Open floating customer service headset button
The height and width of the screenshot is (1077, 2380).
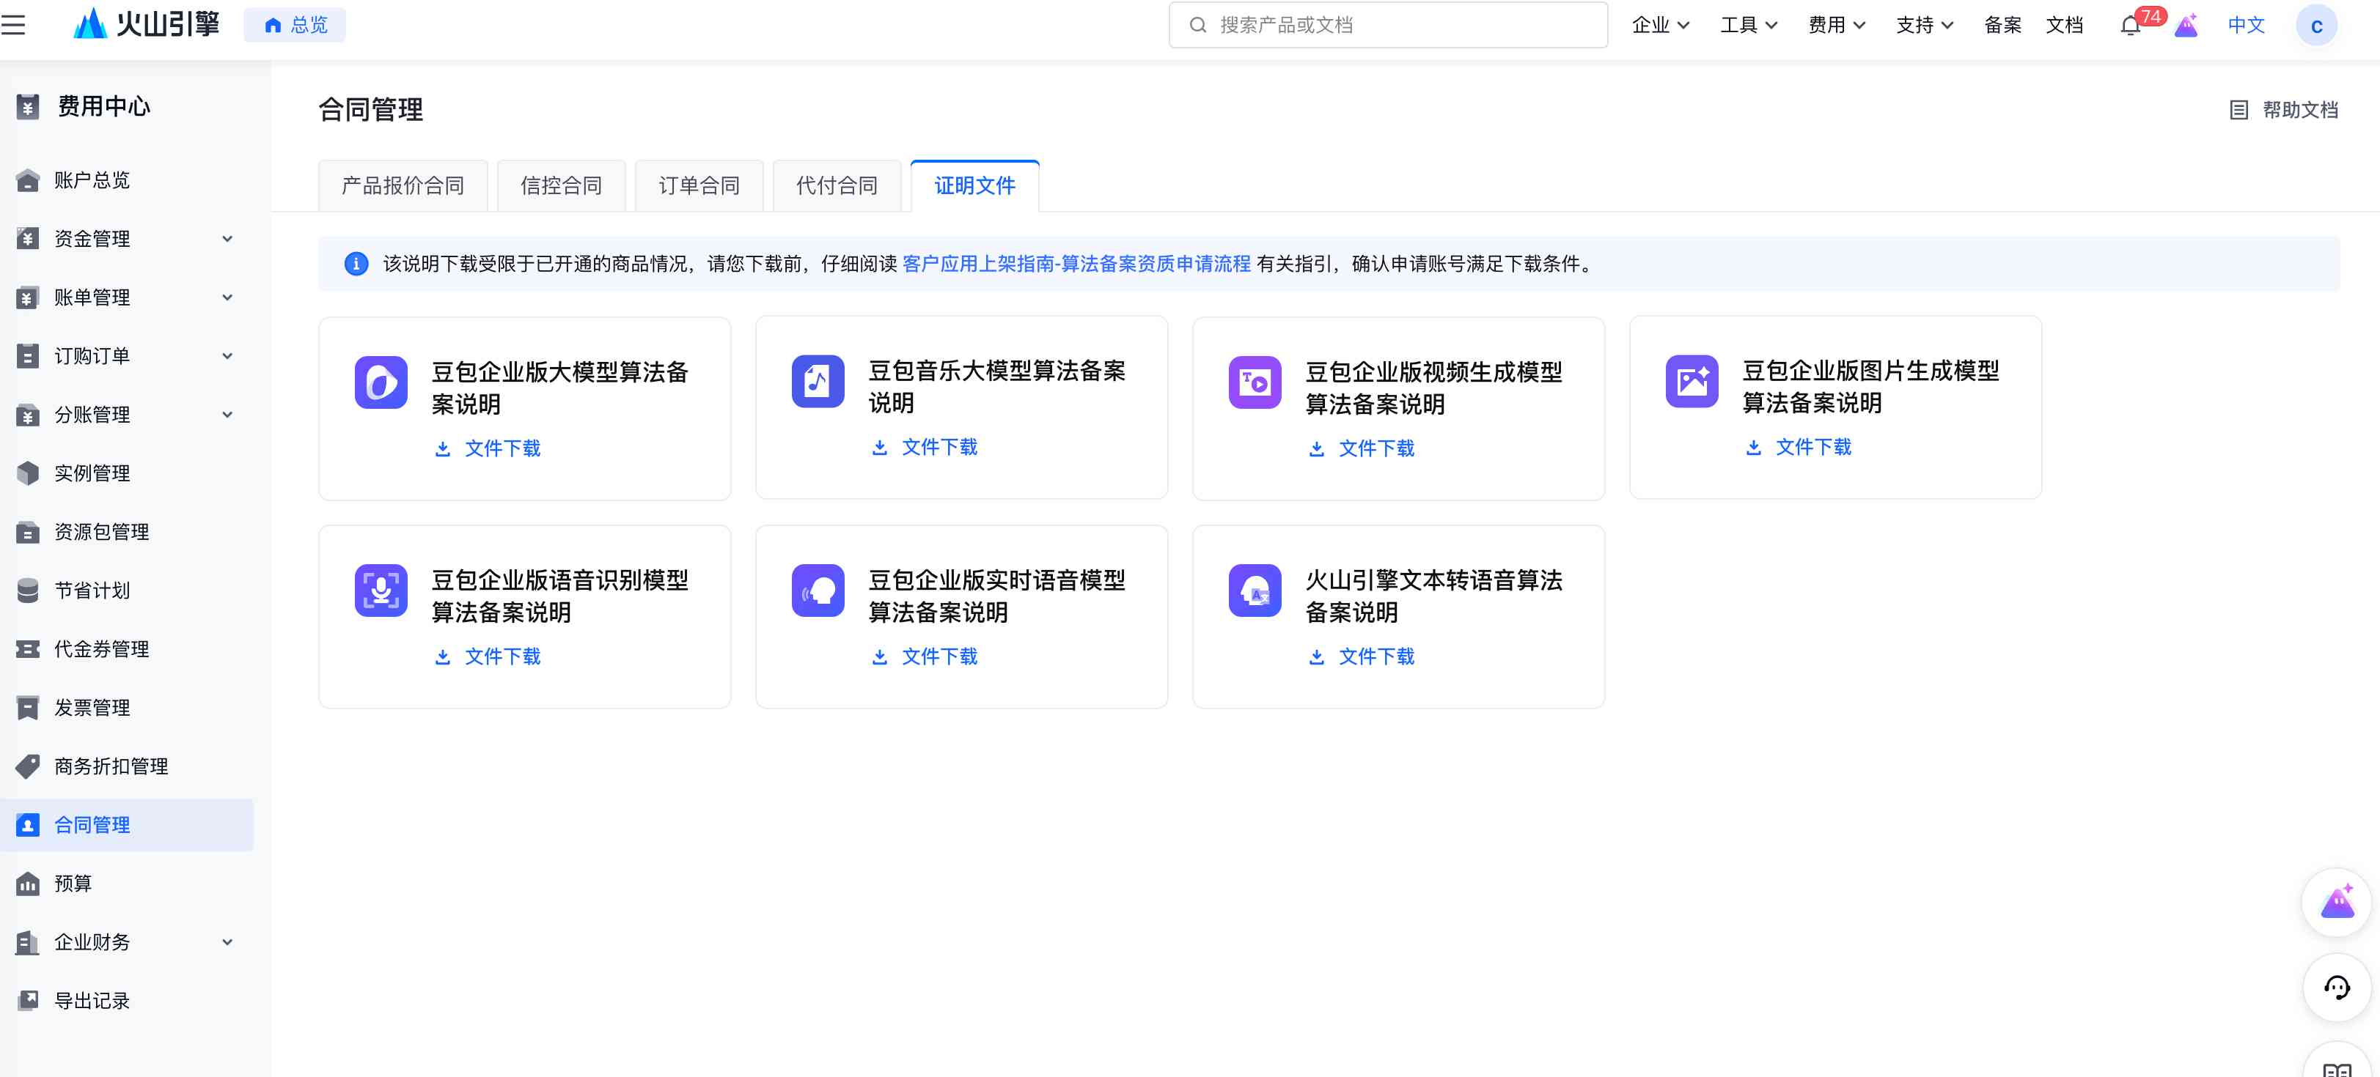2337,988
